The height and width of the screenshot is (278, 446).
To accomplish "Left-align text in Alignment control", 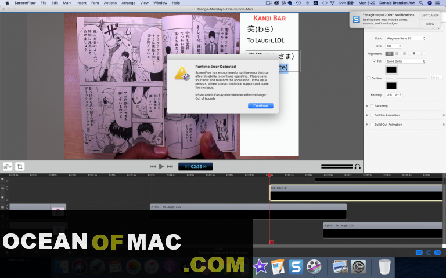I will pyautogui.click(x=390, y=54).
